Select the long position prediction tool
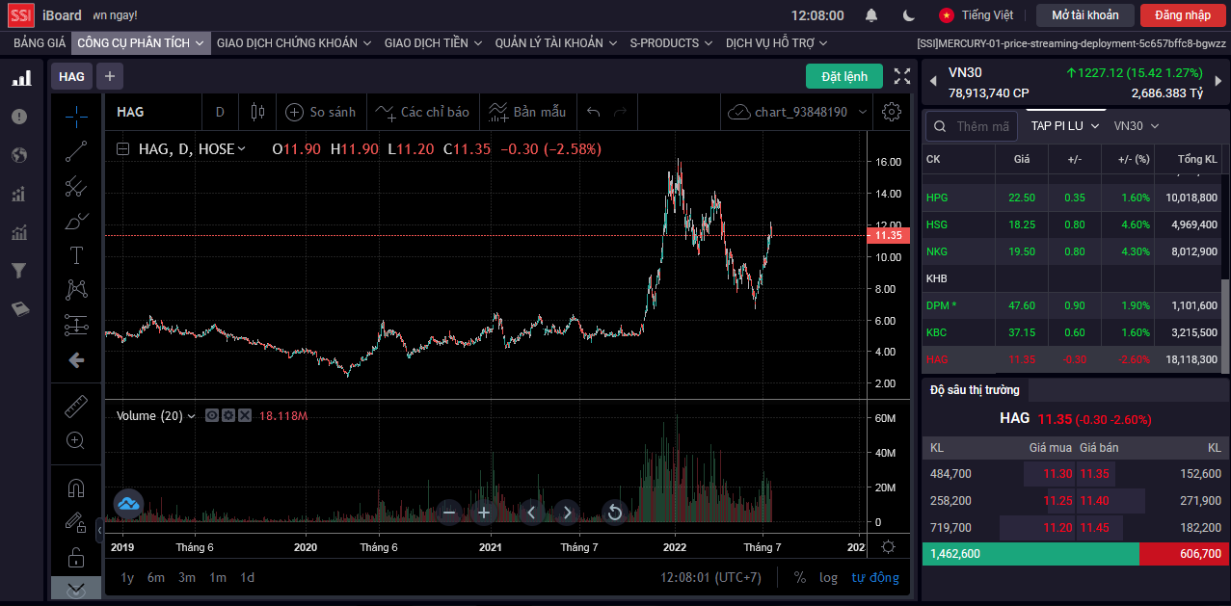The width and height of the screenshot is (1231, 606). [x=76, y=325]
